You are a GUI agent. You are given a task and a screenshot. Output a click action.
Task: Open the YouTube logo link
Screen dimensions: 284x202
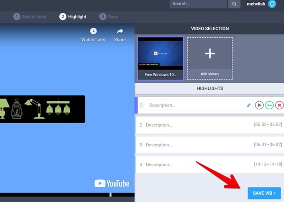(112, 184)
